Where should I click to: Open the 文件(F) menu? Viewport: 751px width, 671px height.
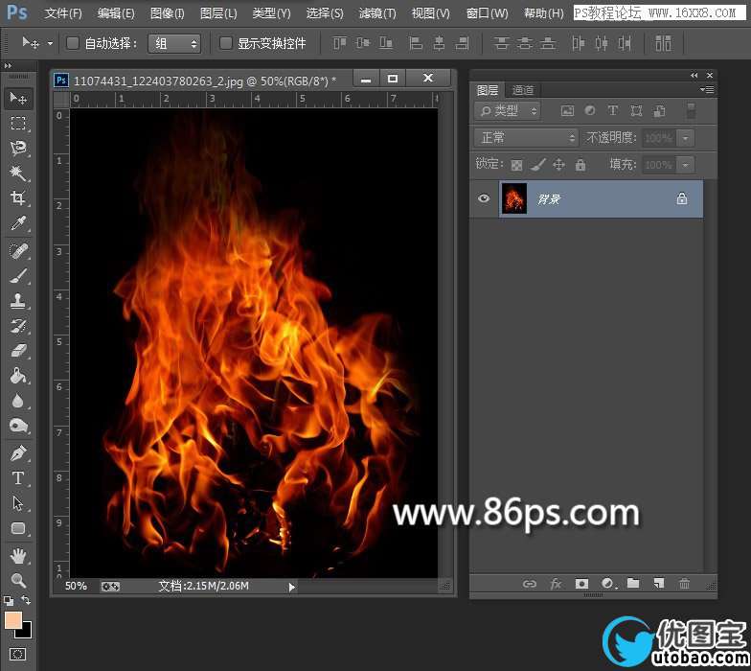point(63,13)
